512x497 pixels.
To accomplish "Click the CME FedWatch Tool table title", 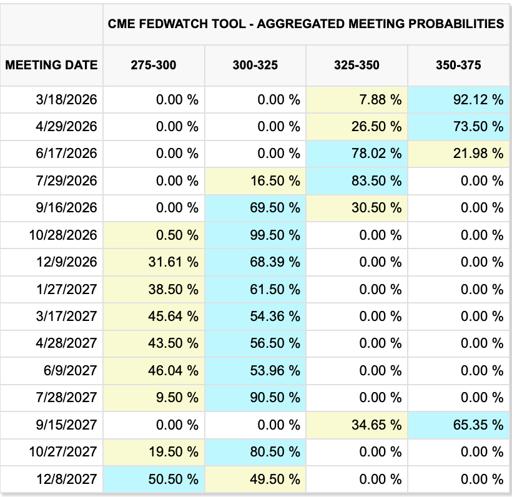I will coord(306,24).
